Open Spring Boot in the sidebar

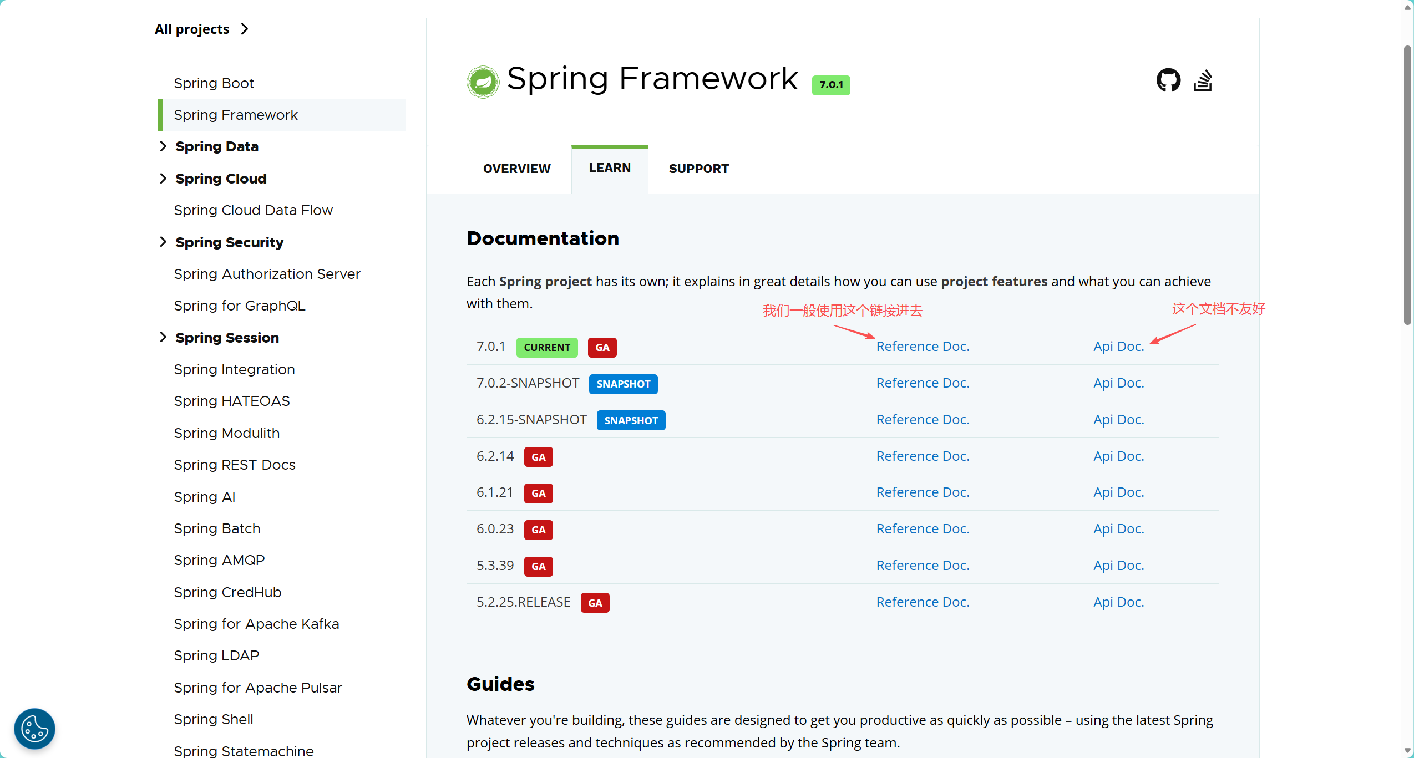[x=214, y=83]
